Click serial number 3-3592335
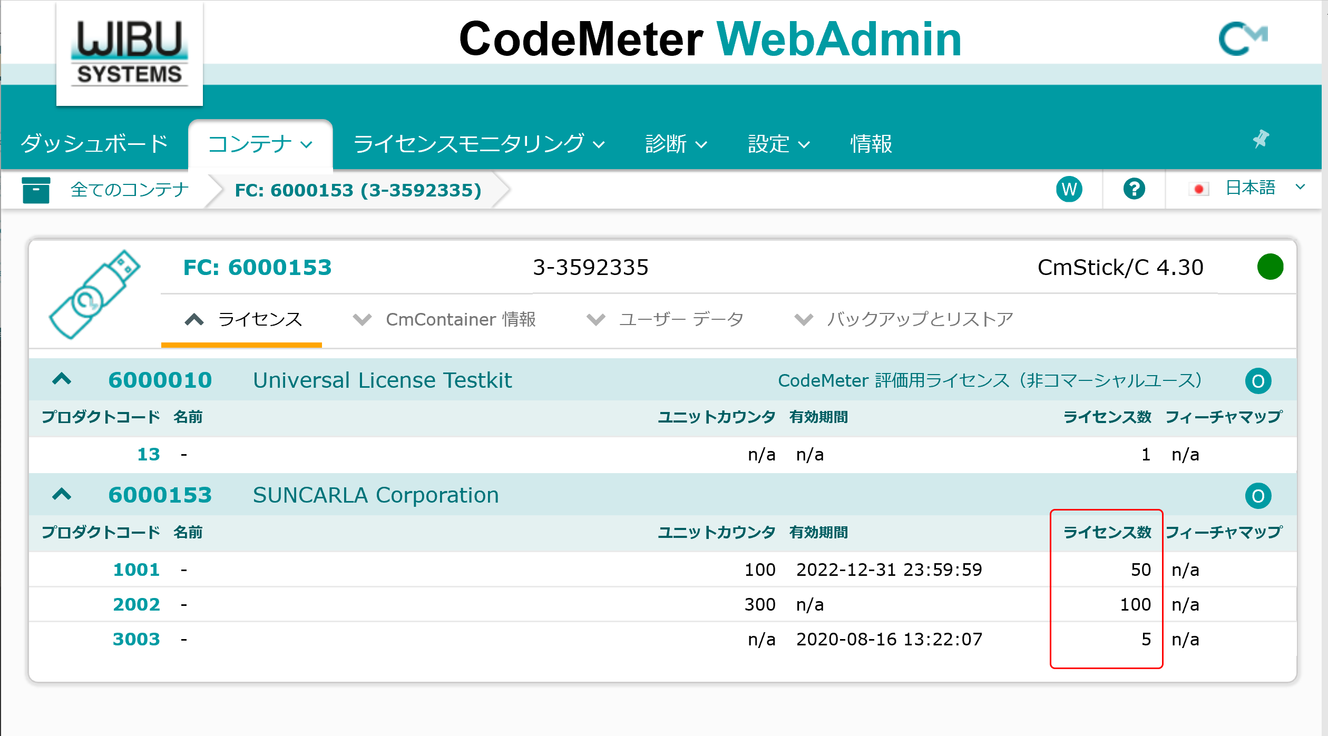Image resolution: width=1328 pixels, height=736 pixels. coord(590,268)
